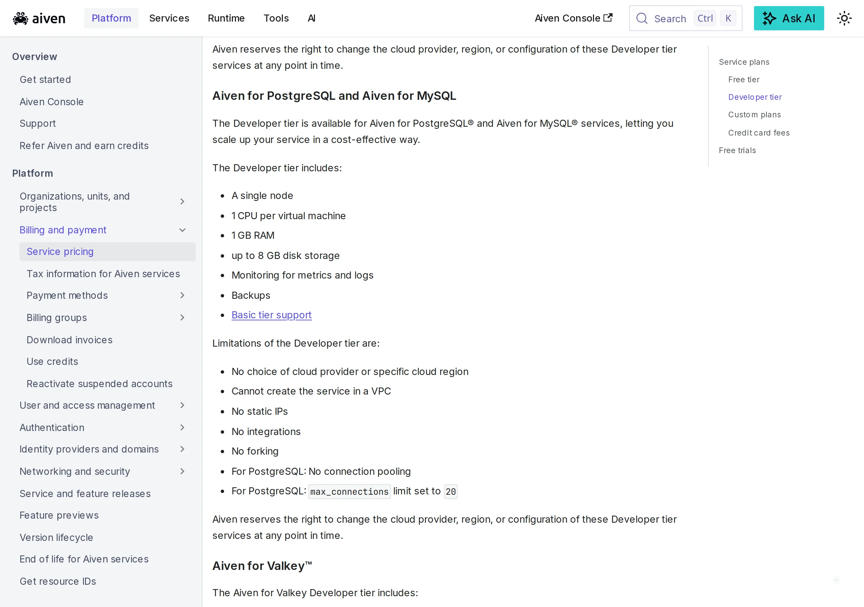Click the Overview sidebar heading
The width and height of the screenshot is (864, 607).
35,57
